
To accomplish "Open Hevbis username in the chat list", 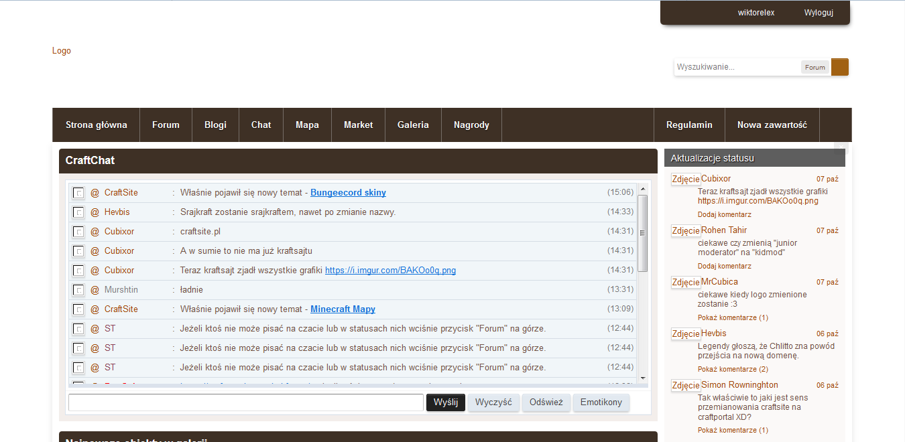I will tap(117, 212).
